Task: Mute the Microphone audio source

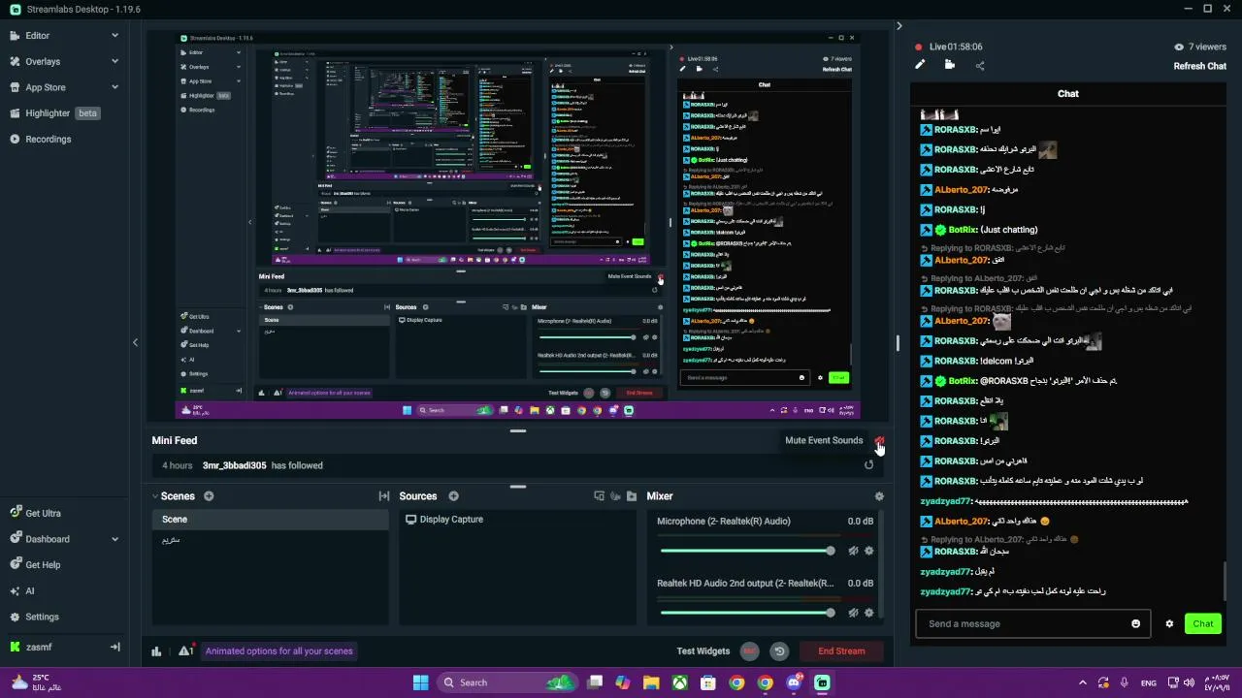Action: 853,551
